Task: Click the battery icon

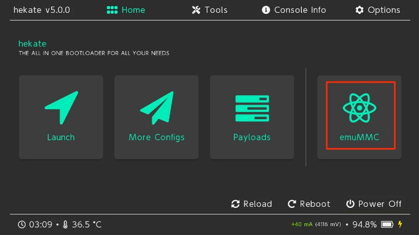Action: click(387, 224)
